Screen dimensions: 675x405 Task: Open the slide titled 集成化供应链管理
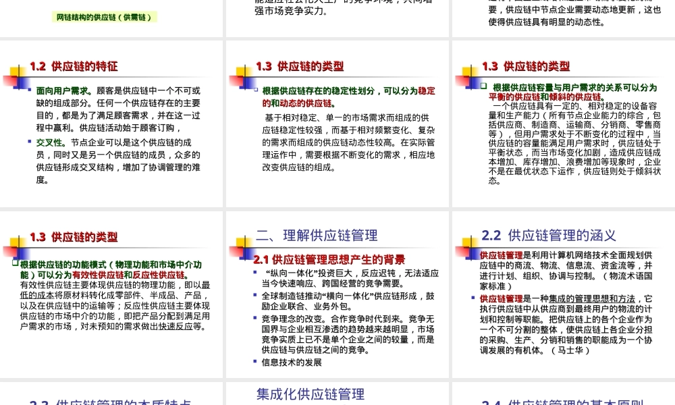(338, 394)
